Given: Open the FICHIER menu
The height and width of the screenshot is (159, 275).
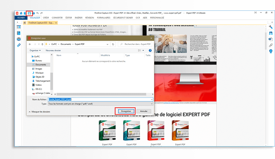Looking at the screenshot, I should (x=21, y=18).
